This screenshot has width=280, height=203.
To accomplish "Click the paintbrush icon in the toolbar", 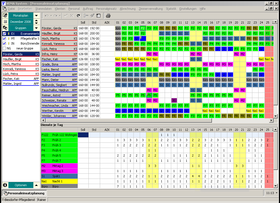I will tap(92, 16).
